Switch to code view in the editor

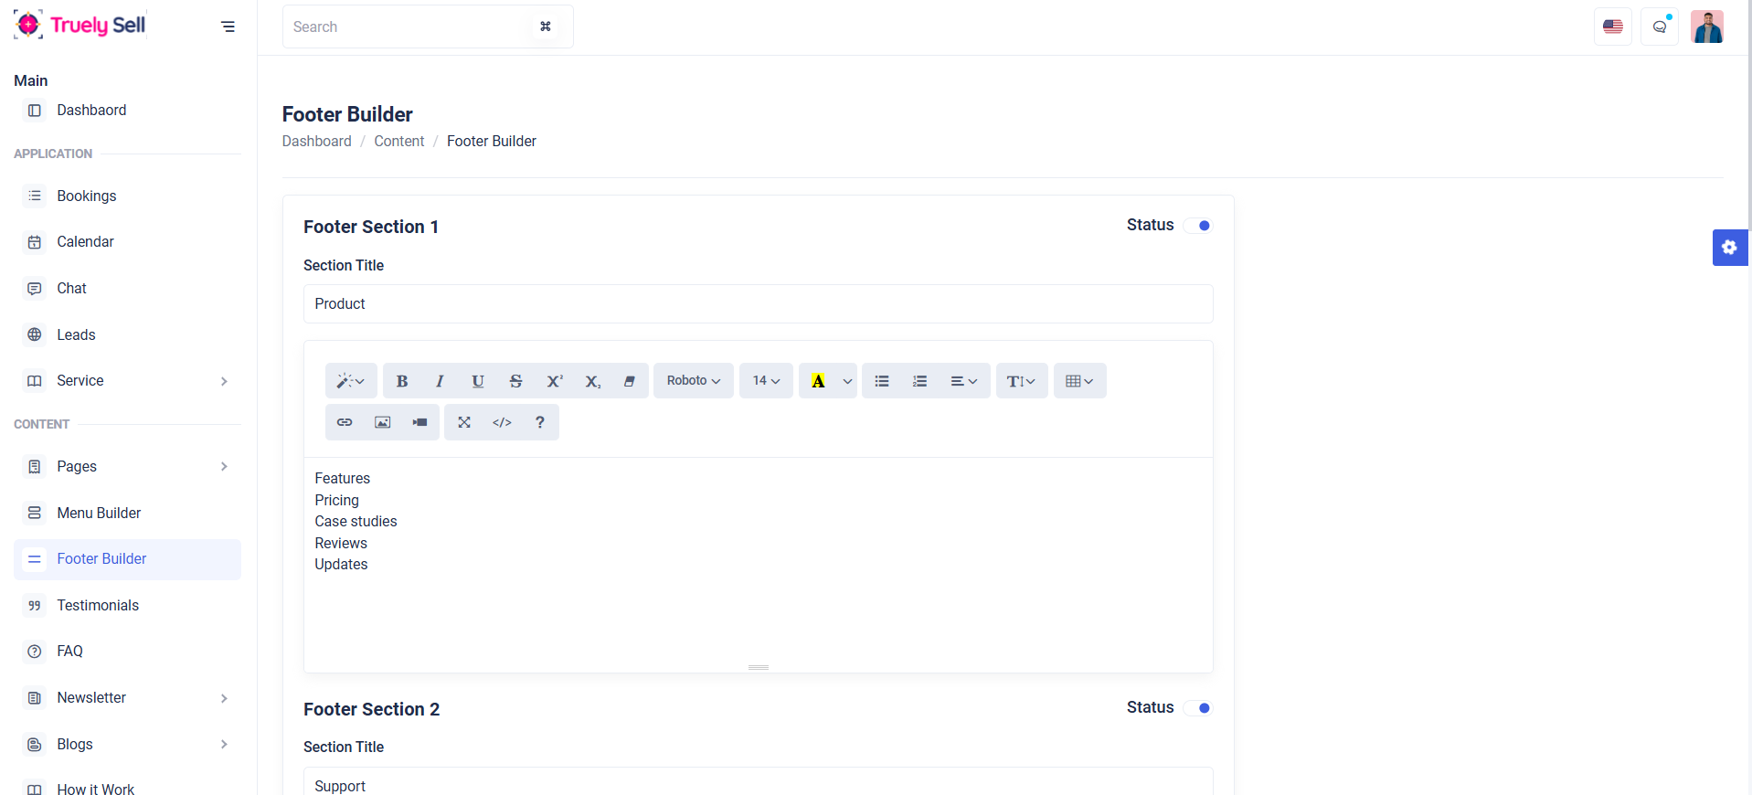pyautogui.click(x=502, y=422)
